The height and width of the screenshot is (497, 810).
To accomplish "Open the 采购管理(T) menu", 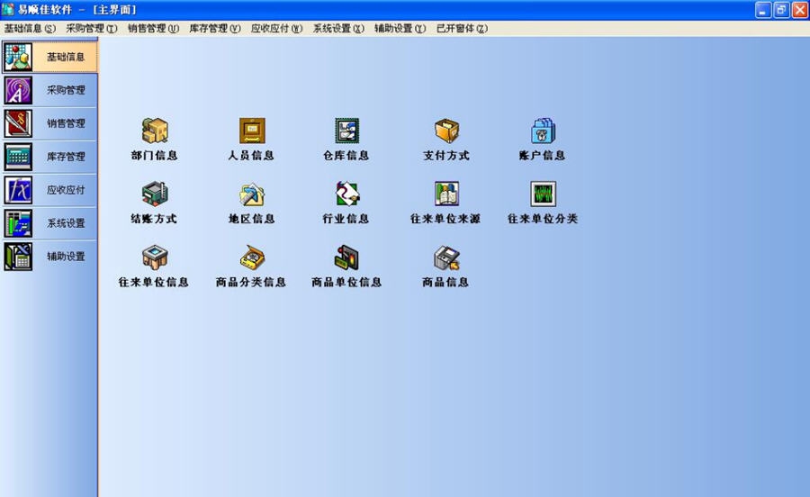I will [x=92, y=29].
